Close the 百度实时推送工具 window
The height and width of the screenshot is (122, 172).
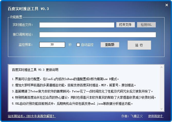click(x=167, y=5)
